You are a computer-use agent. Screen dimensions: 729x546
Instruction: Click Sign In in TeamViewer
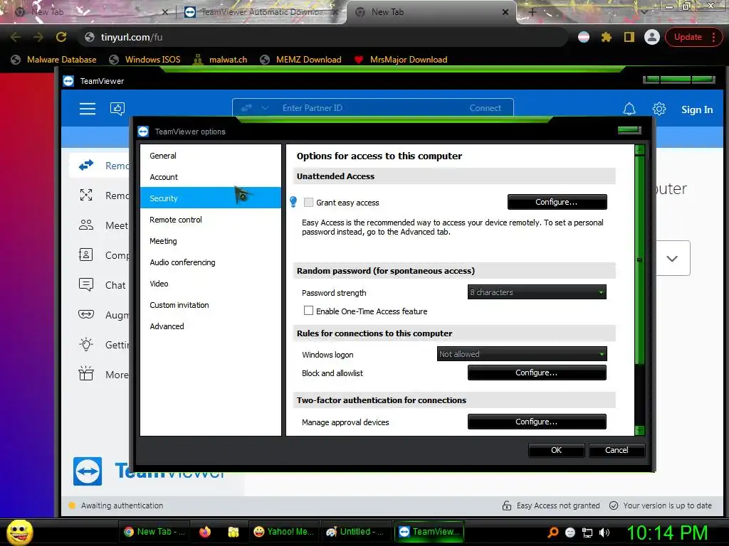pos(697,109)
